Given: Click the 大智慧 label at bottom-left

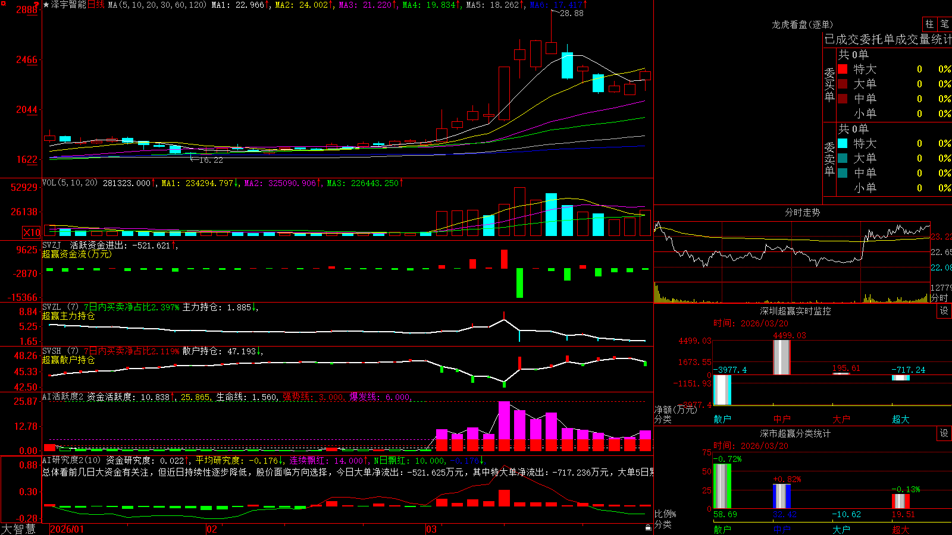Looking at the screenshot, I should point(18,529).
